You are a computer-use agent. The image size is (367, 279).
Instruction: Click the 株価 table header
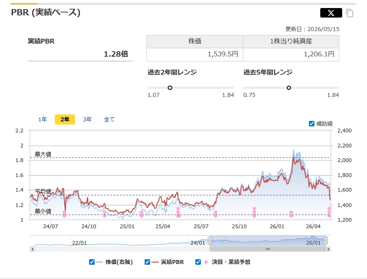(195, 41)
